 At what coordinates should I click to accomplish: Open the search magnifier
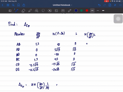click(x=13, y=5)
